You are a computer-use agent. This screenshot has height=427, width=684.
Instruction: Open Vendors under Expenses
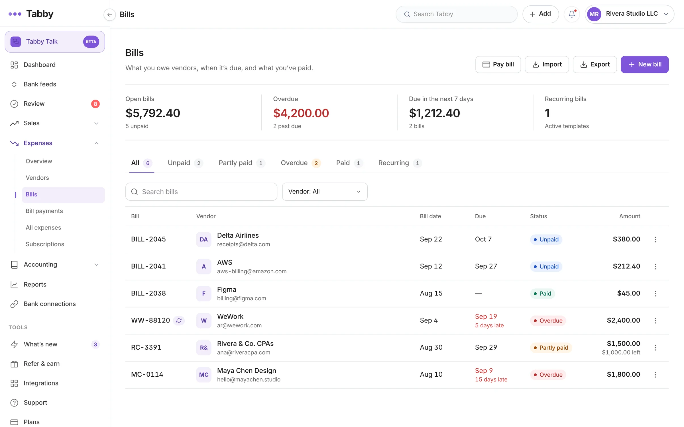(x=63, y=178)
